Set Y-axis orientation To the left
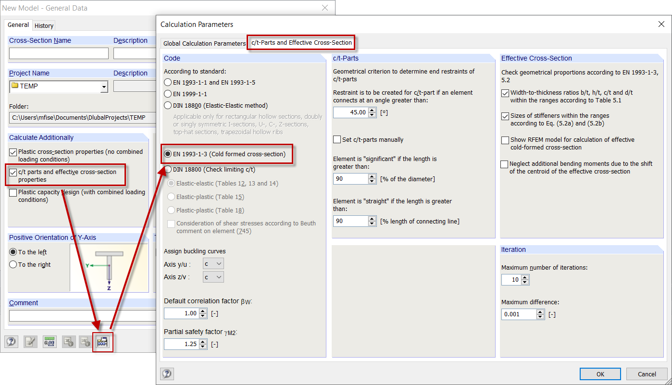Screen dimensions: 672x385 coord(13,252)
